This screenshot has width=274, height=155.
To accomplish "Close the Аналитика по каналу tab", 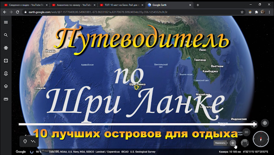I will [95, 5].
